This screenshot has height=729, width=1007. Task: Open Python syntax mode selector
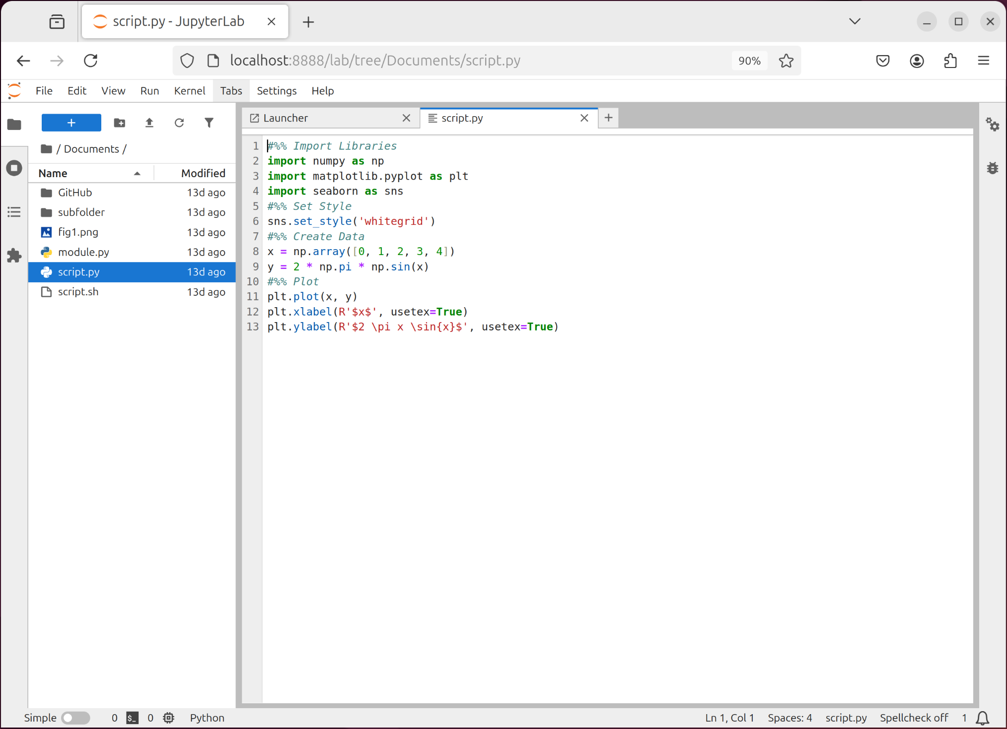(x=207, y=718)
